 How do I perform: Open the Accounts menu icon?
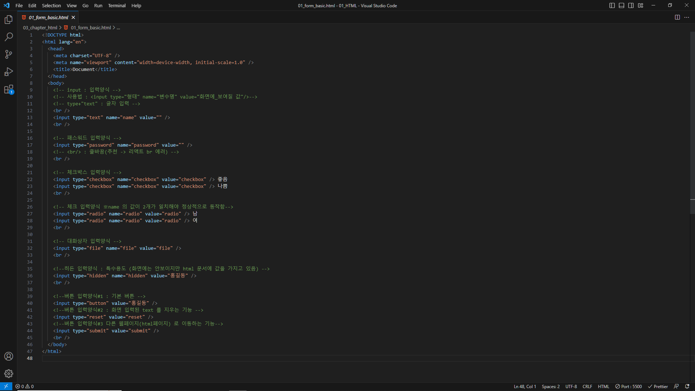pos(9,356)
